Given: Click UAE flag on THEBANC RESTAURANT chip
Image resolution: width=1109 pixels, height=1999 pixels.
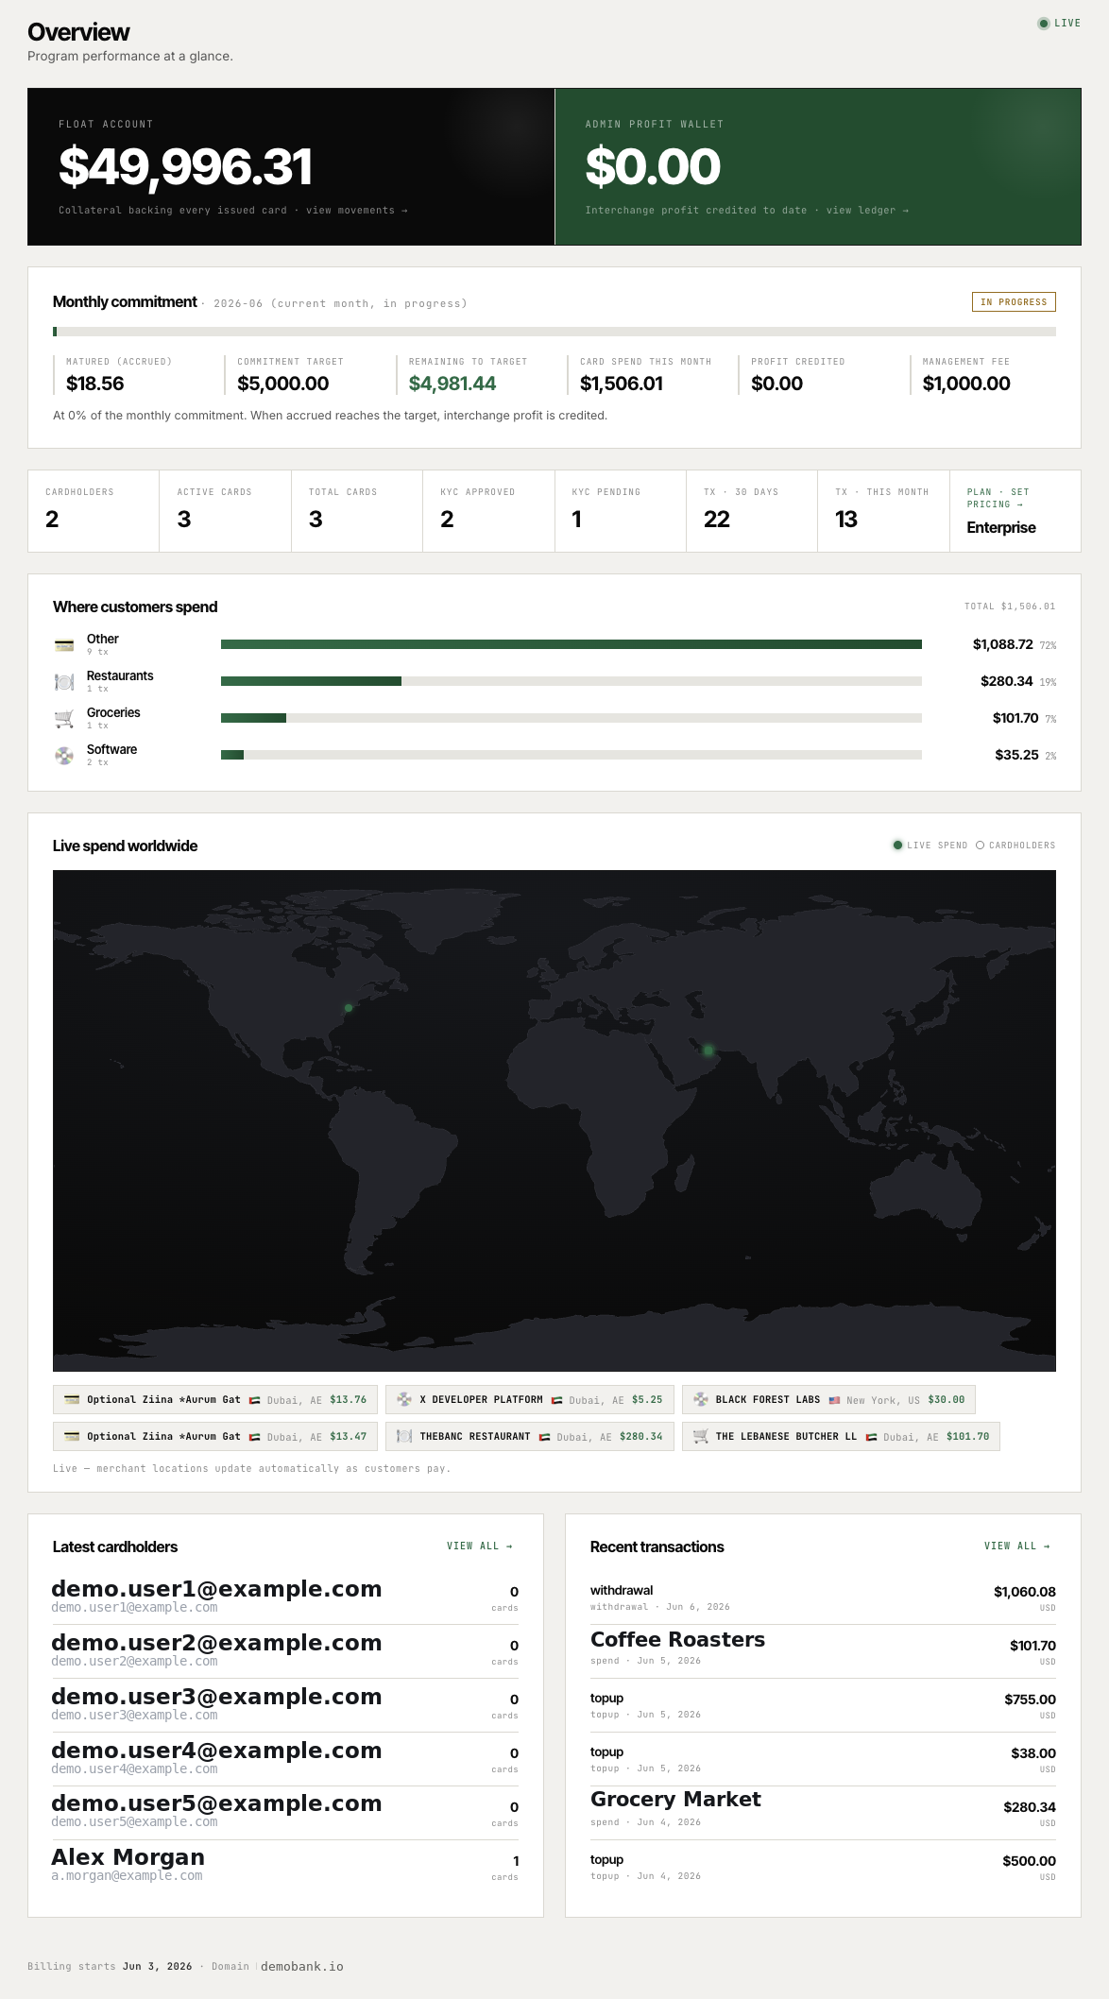Looking at the screenshot, I should (x=544, y=1437).
